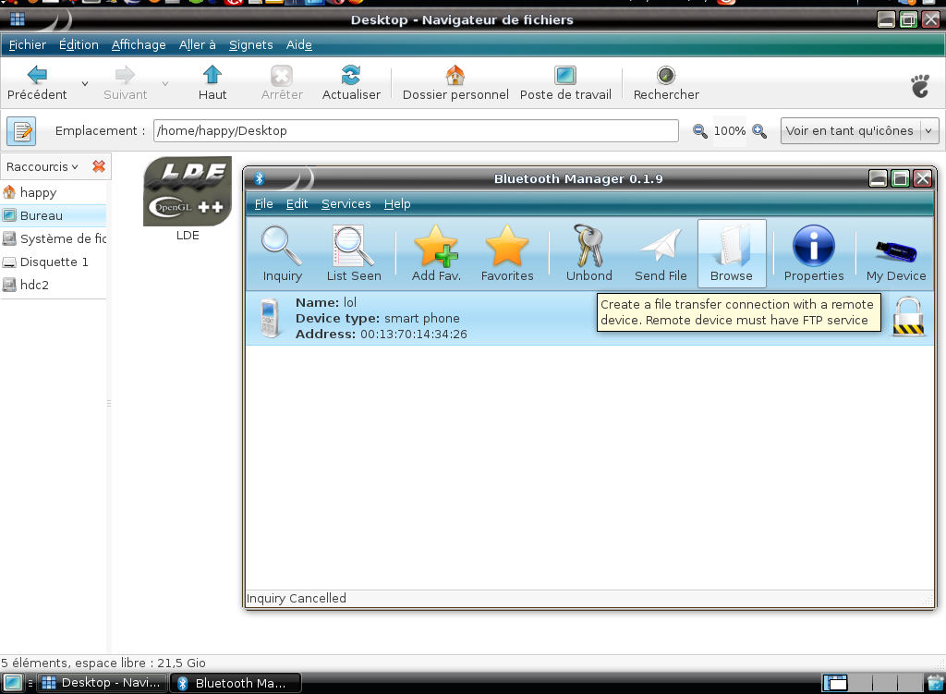This screenshot has width=946, height=694.
Task: Send File to the selected device
Action: 661,253
